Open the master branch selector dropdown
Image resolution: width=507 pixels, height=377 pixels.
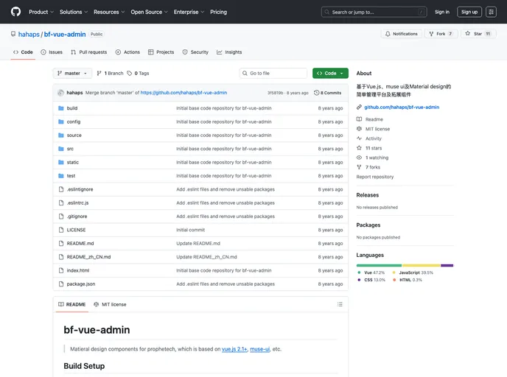point(72,74)
